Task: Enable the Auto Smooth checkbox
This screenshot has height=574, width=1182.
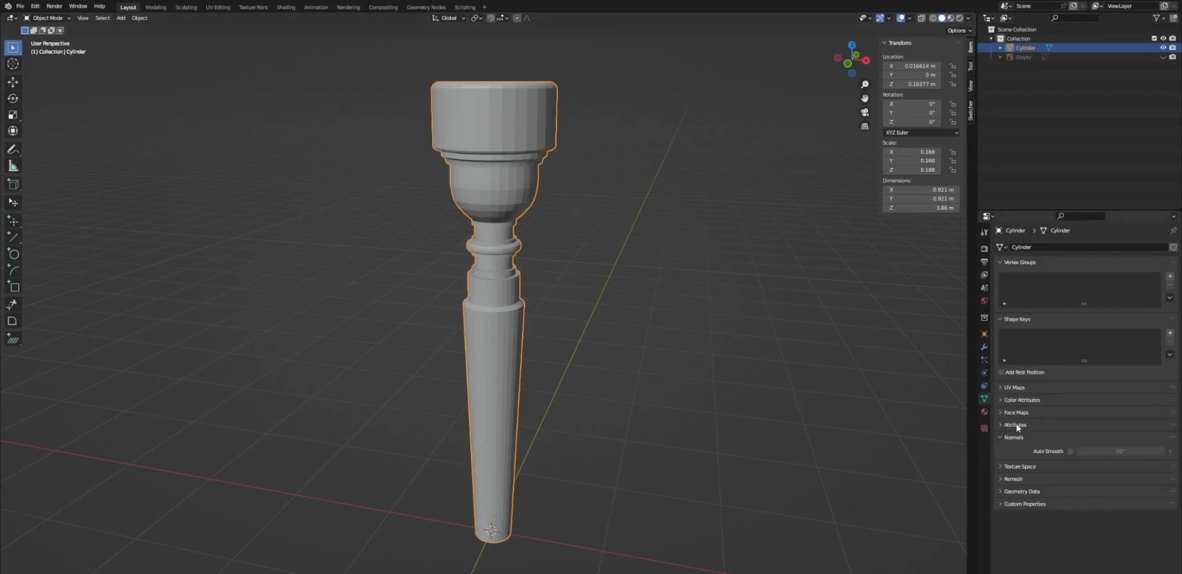Action: (x=1070, y=451)
